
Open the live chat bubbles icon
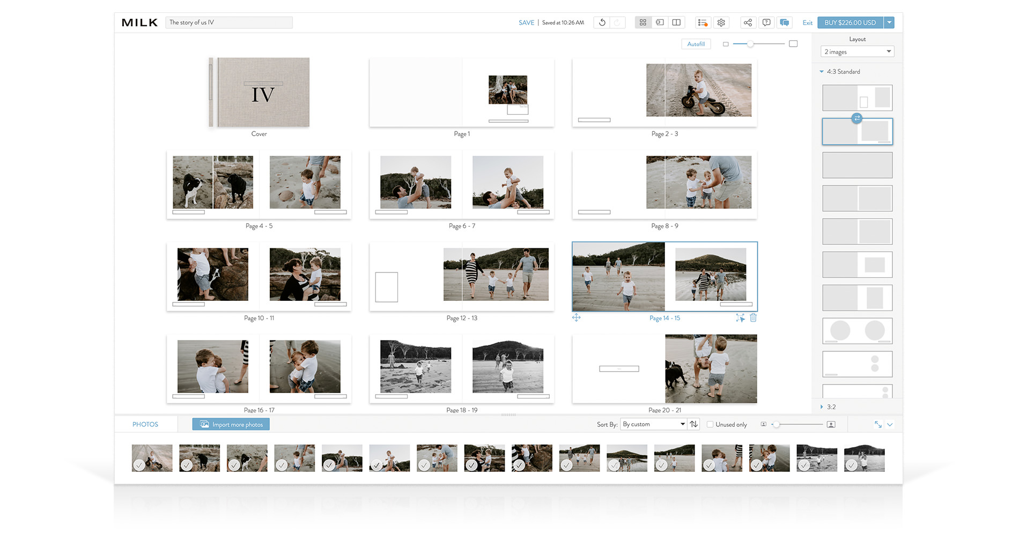point(785,23)
